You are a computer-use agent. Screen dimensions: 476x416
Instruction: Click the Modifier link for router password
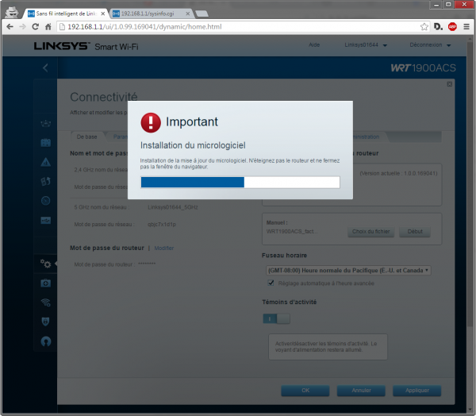click(x=163, y=248)
